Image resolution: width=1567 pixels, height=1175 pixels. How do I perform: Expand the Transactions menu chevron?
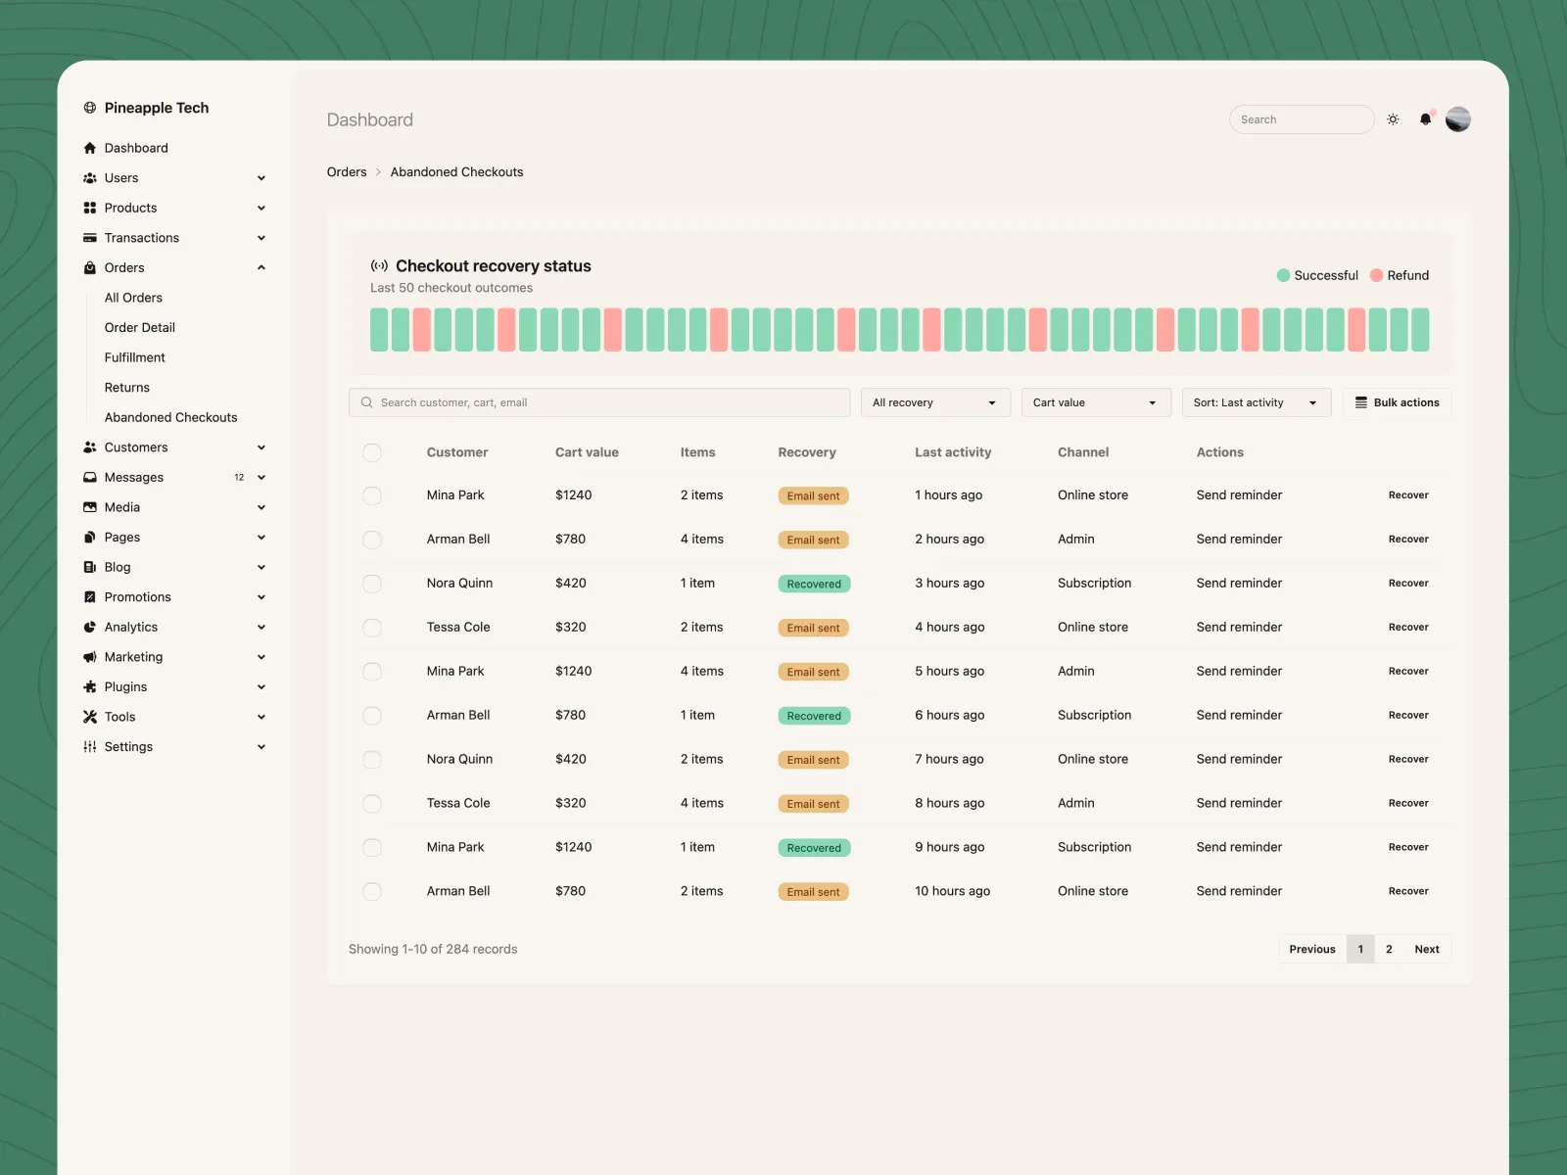(261, 238)
